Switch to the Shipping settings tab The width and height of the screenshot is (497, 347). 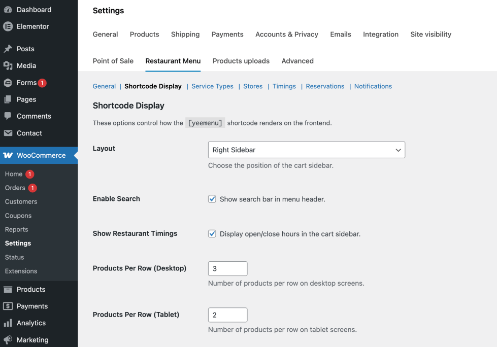pyautogui.click(x=185, y=34)
